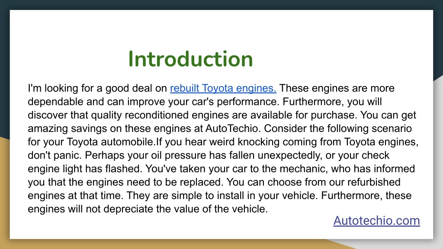Open the Autotechio.com link

coord(377,220)
